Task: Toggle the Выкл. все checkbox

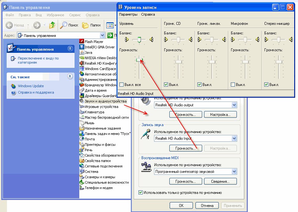Action: point(122,85)
